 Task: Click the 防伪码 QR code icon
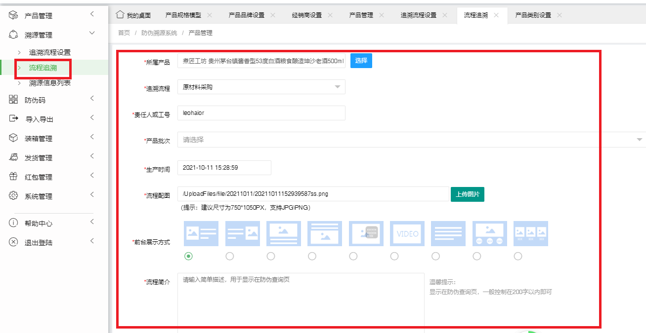point(13,100)
